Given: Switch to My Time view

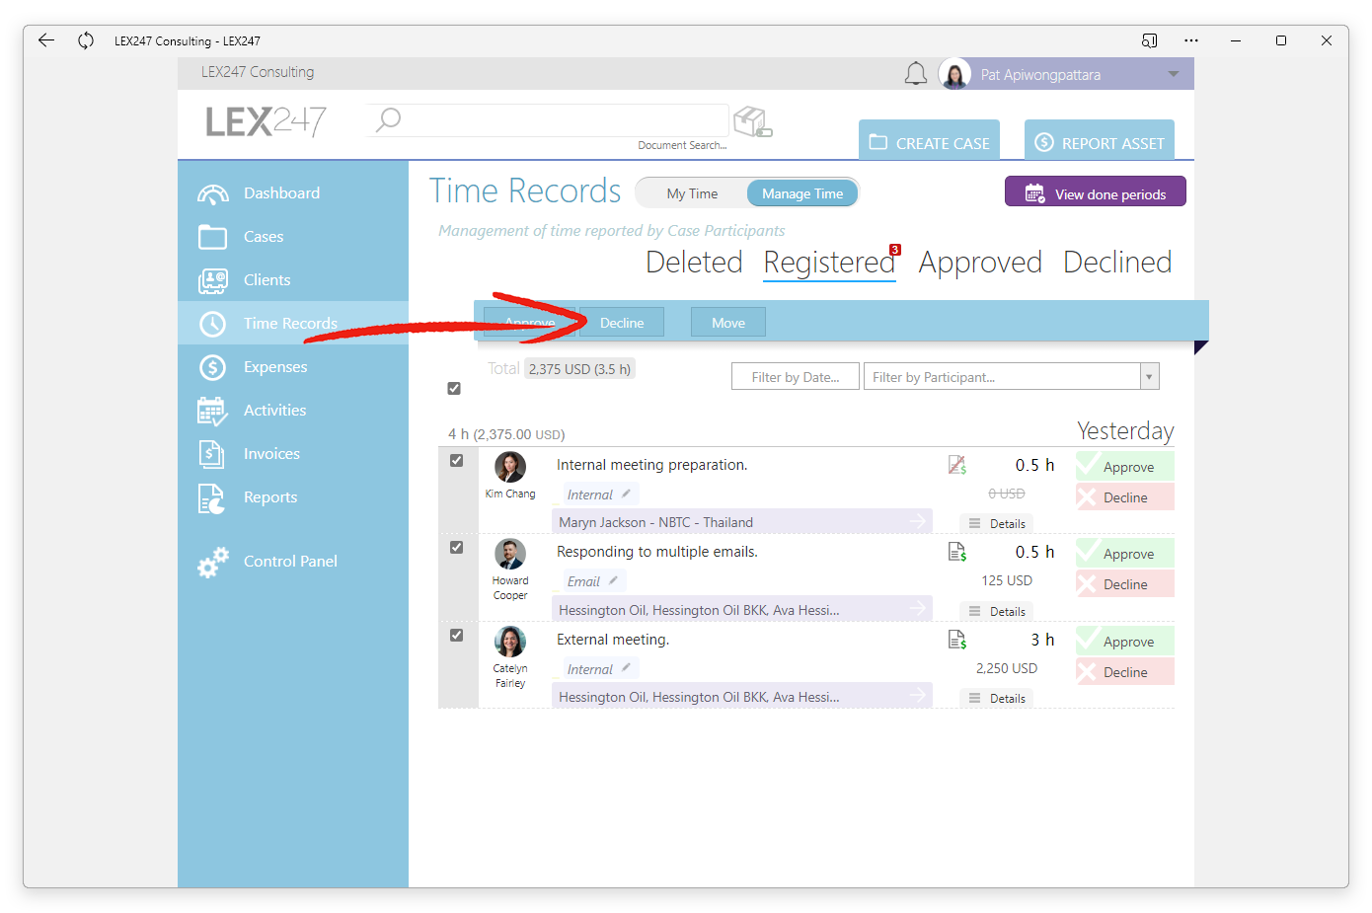Looking at the screenshot, I should (692, 193).
